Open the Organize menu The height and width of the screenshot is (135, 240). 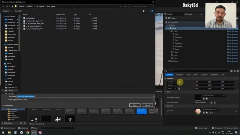click(x=7, y=11)
